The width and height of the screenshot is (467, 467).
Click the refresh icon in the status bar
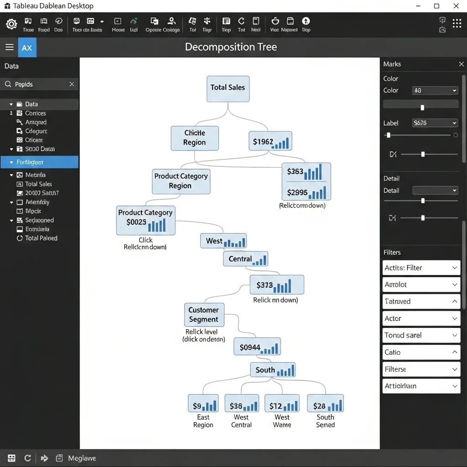pos(27,458)
